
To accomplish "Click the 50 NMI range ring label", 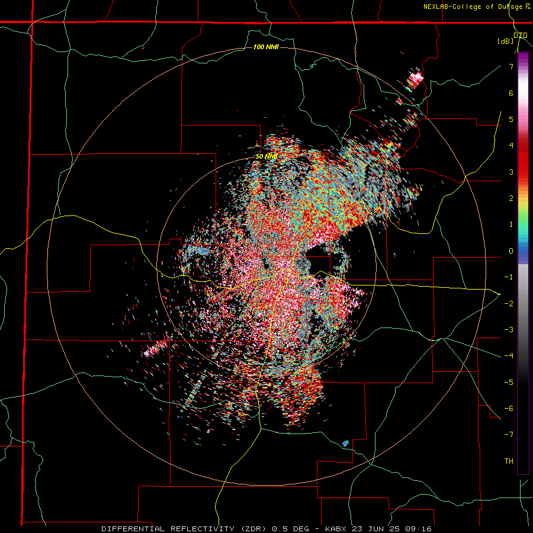I will pos(266,156).
